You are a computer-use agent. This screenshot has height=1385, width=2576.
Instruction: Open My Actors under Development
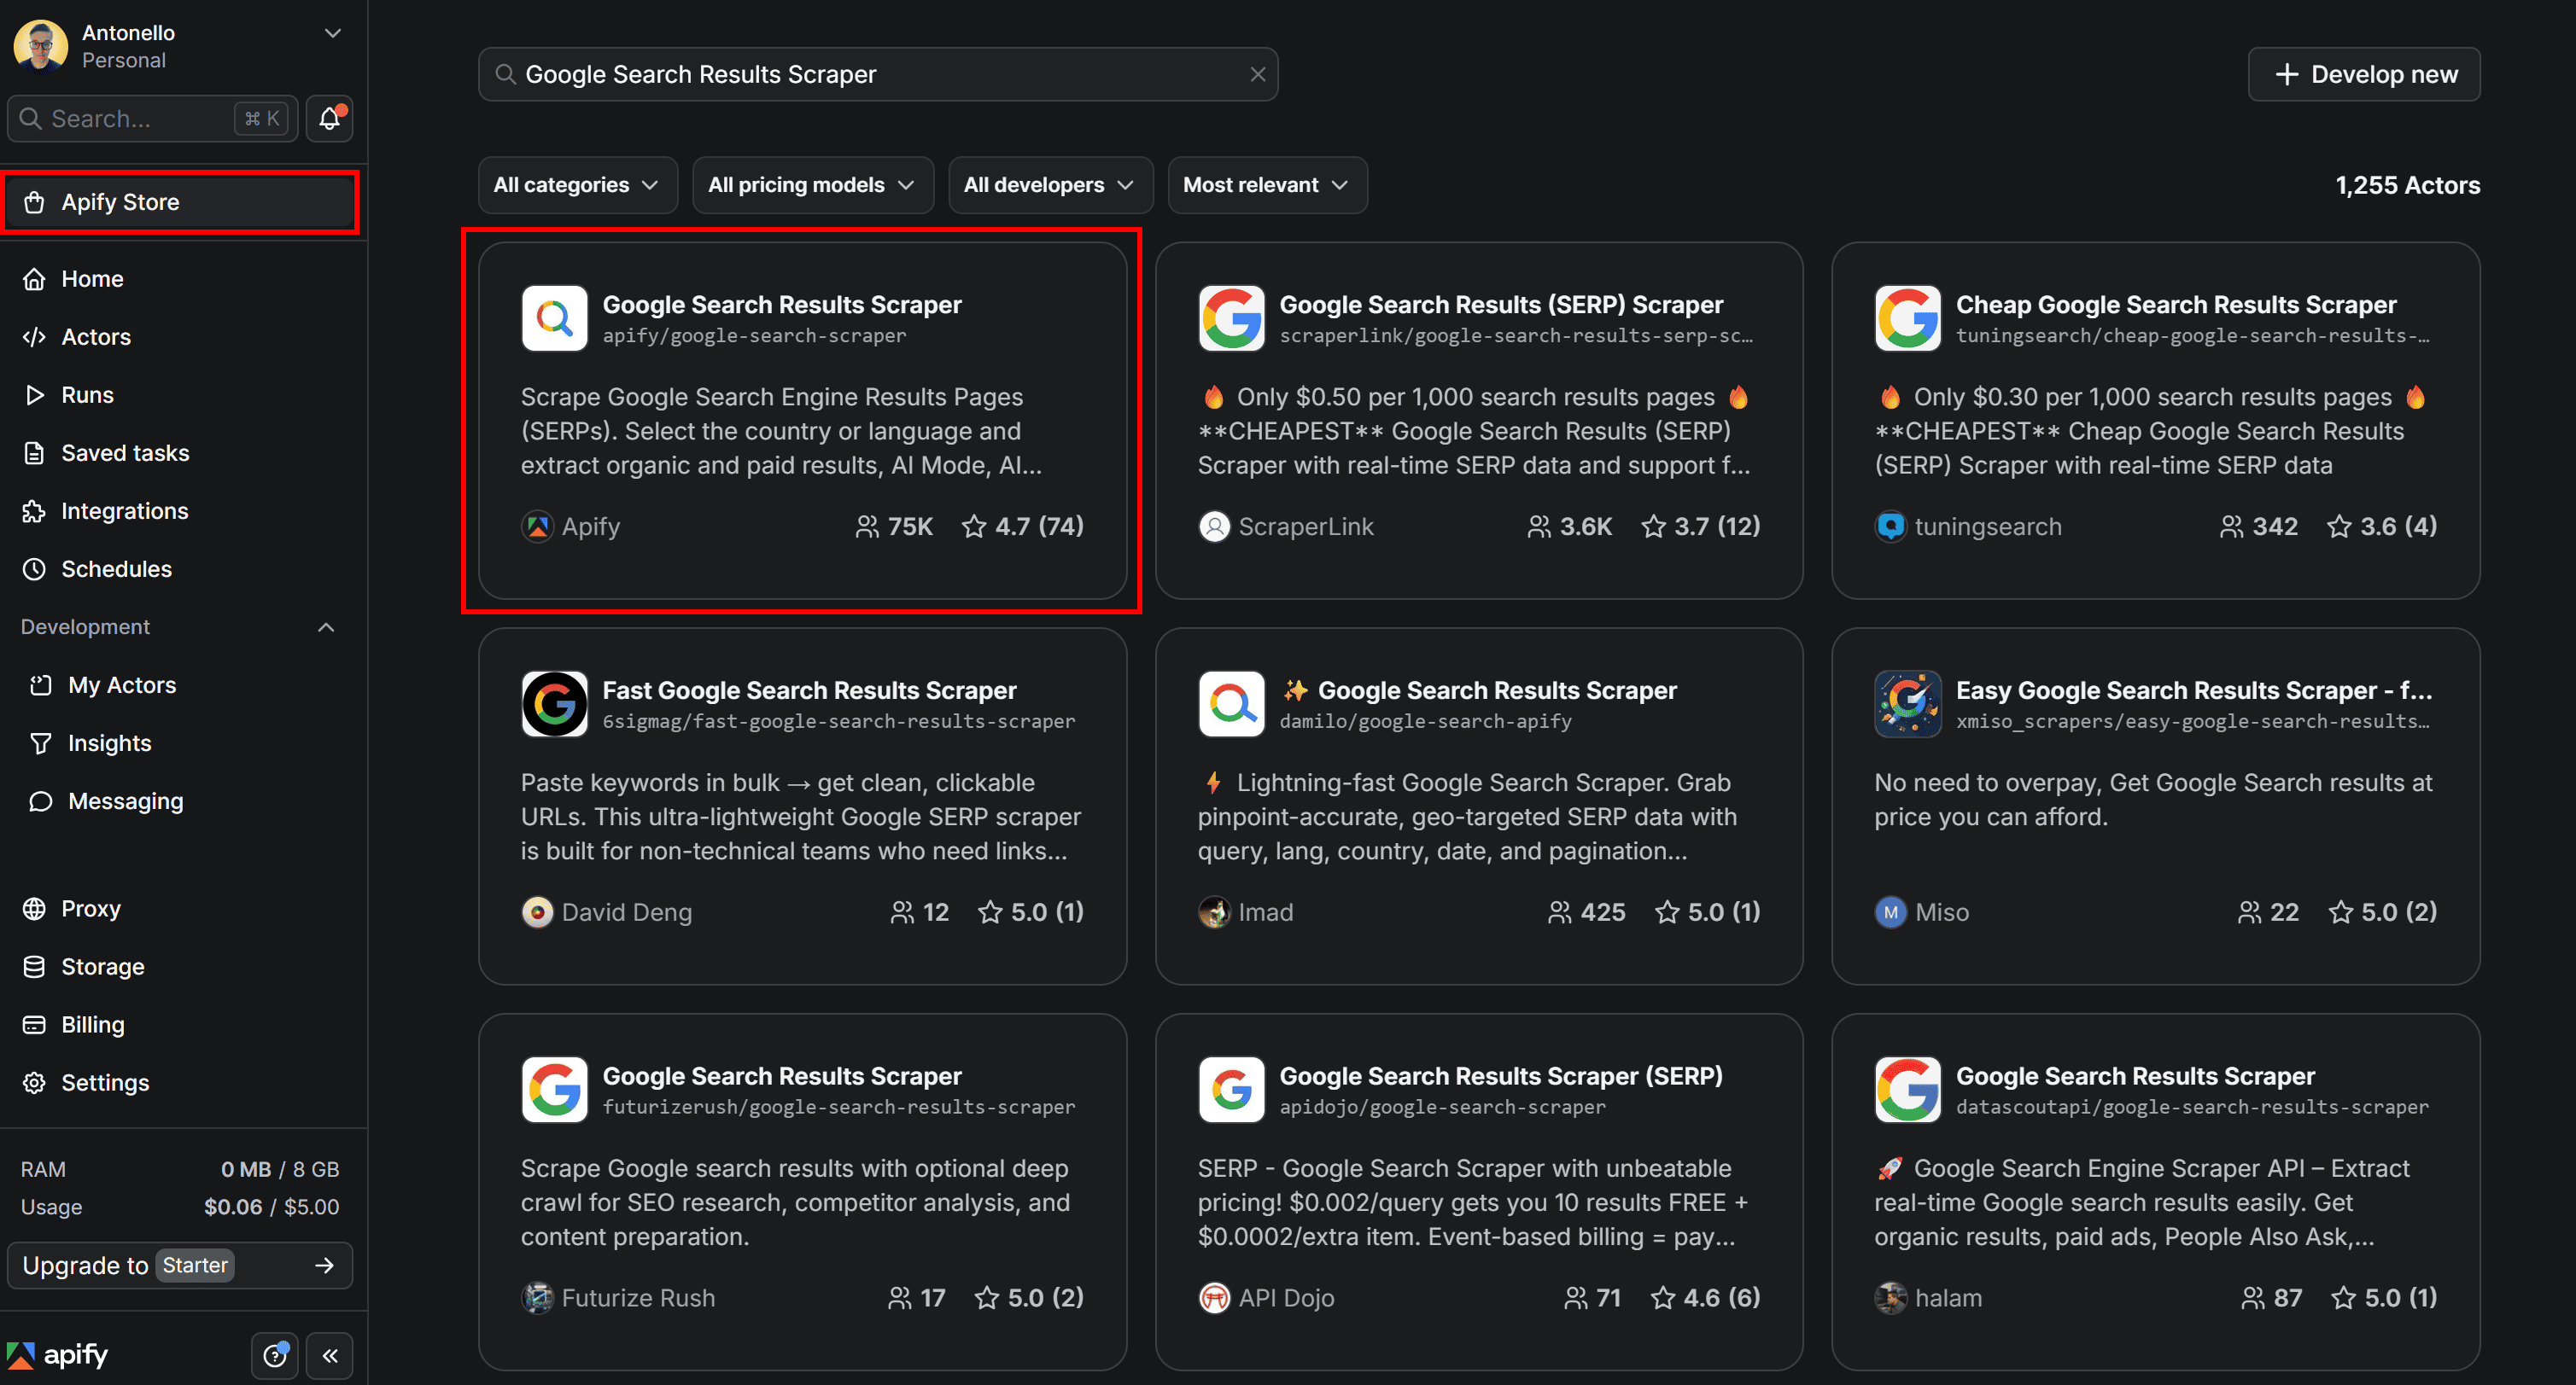(x=122, y=684)
